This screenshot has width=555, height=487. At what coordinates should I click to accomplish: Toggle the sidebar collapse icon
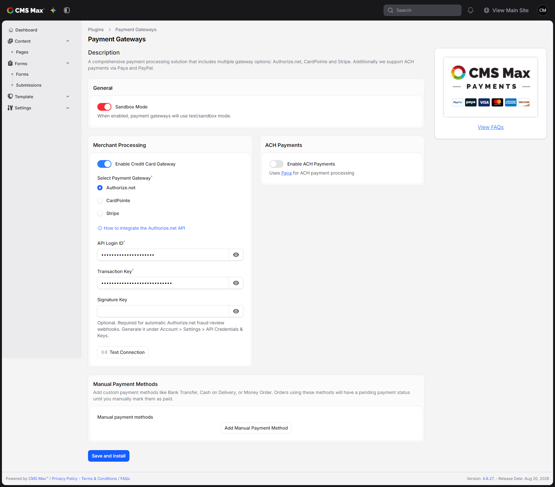point(67,10)
